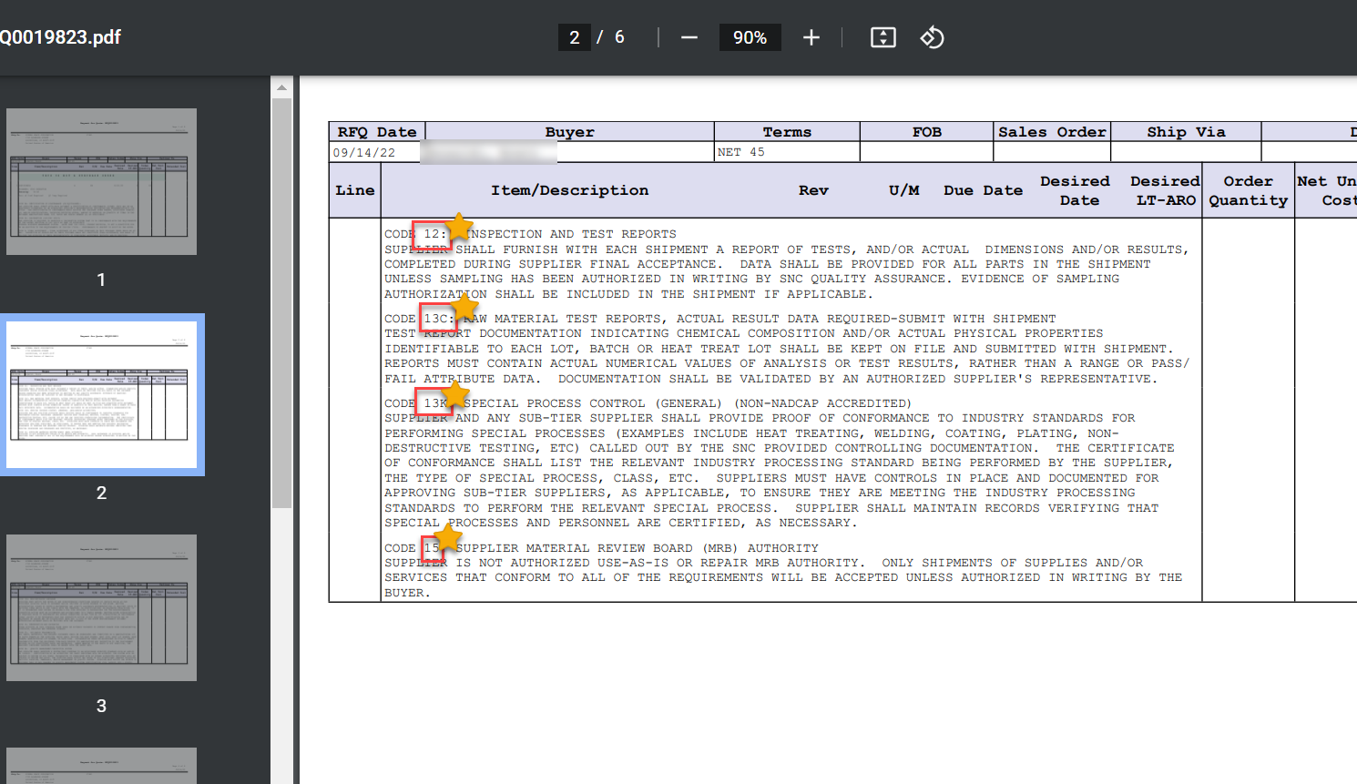
Task: Click the Q0019823.pdf filename label
Action: (x=60, y=37)
